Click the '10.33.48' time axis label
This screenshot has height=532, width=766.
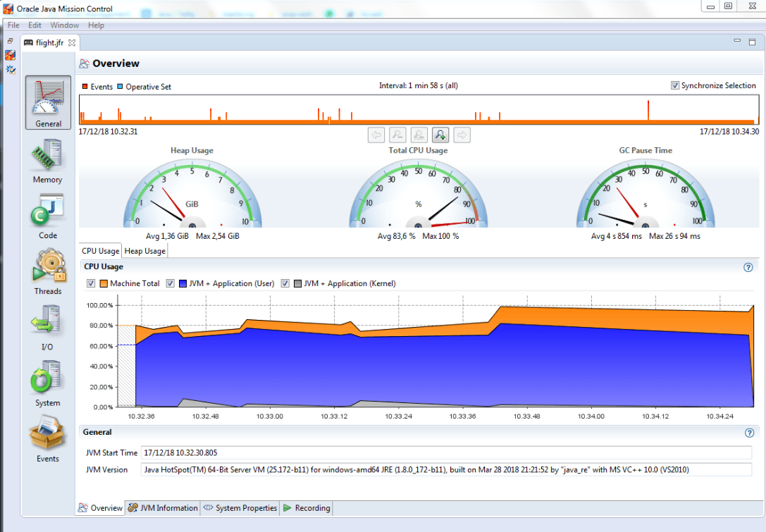point(526,416)
